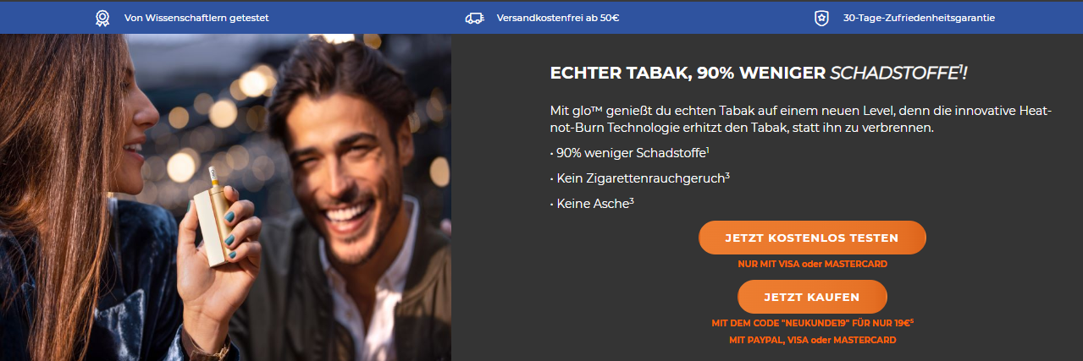Click the guarantee shield star icon

pyautogui.click(x=821, y=18)
